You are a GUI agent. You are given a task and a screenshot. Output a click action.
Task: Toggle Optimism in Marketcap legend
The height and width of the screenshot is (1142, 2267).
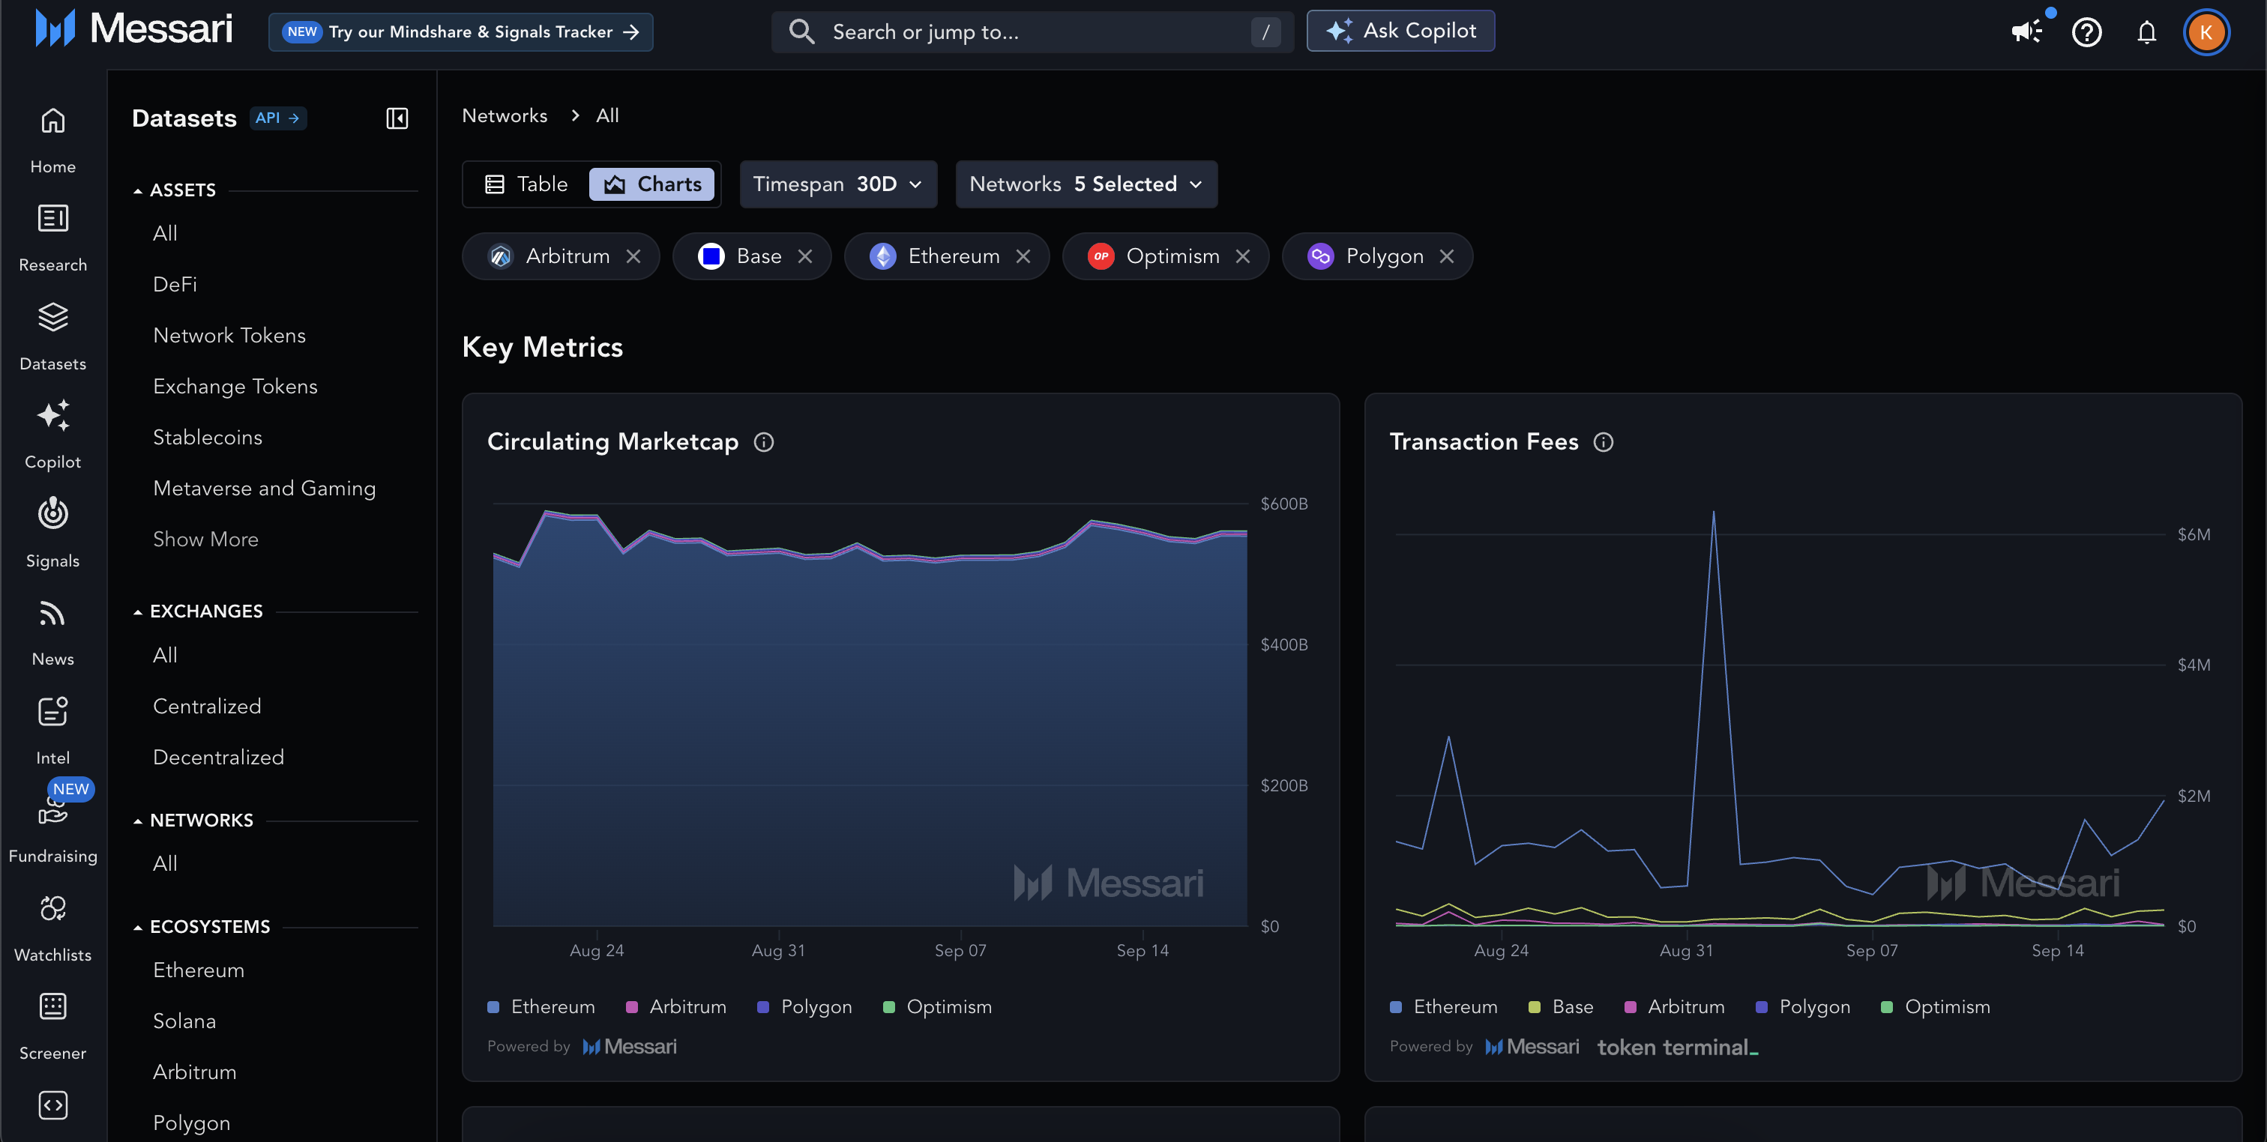point(937,1007)
